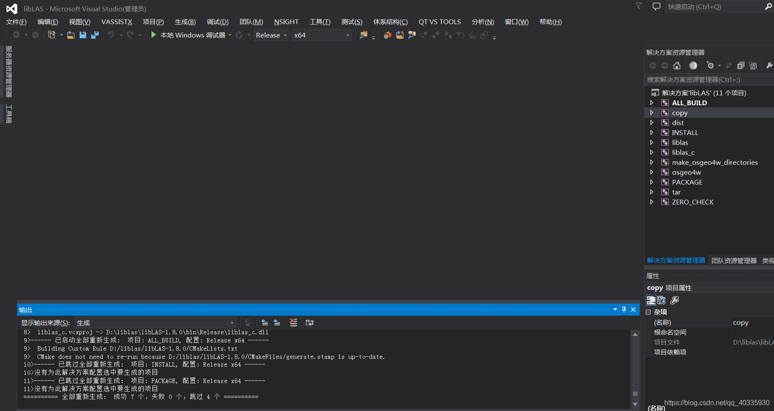The height and width of the screenshot is (411, 774).
Task: Click the pending changes filter clock icon
Action: pos(711,66)
